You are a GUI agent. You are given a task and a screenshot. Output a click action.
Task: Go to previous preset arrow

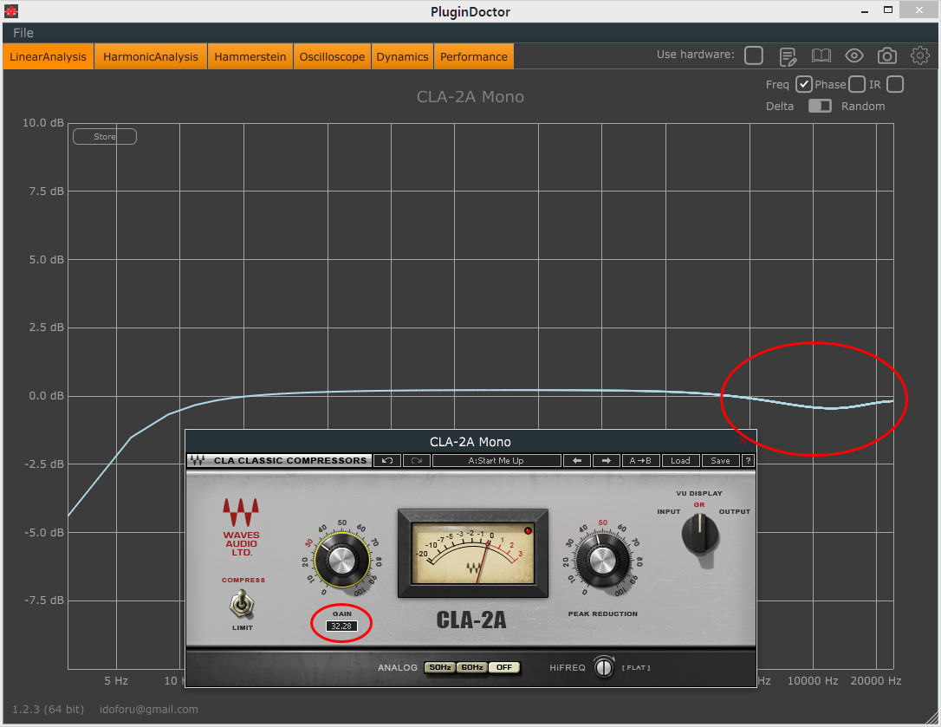(577, 460)
